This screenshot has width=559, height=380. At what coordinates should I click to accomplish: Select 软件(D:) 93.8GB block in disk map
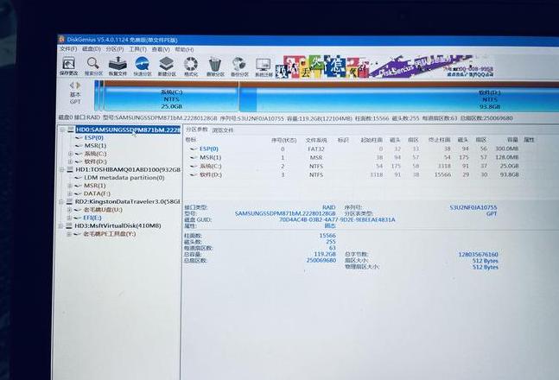tap(399, 98)
